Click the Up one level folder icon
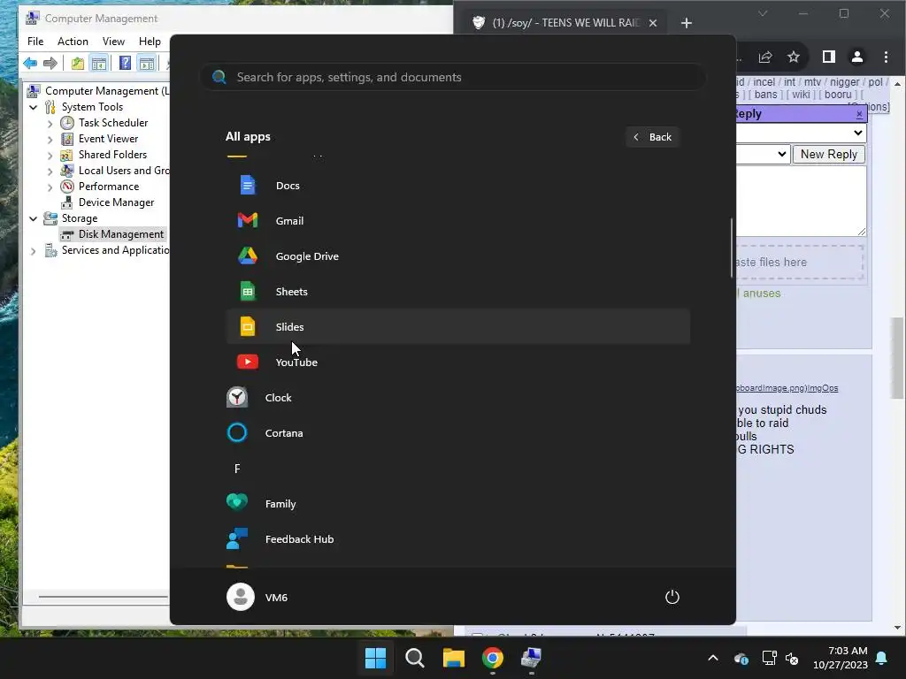Image resolution: width=906 pixels, height=679 pixels. pyautogui.click(x=78, y=63)
